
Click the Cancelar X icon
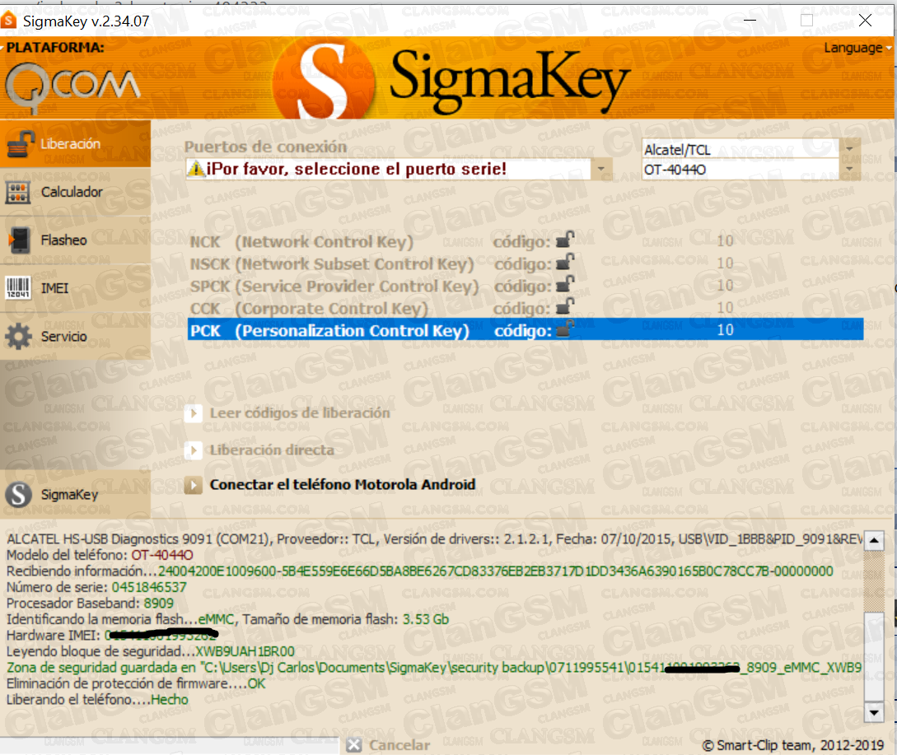pyautogui.click(x=354, y=744)
